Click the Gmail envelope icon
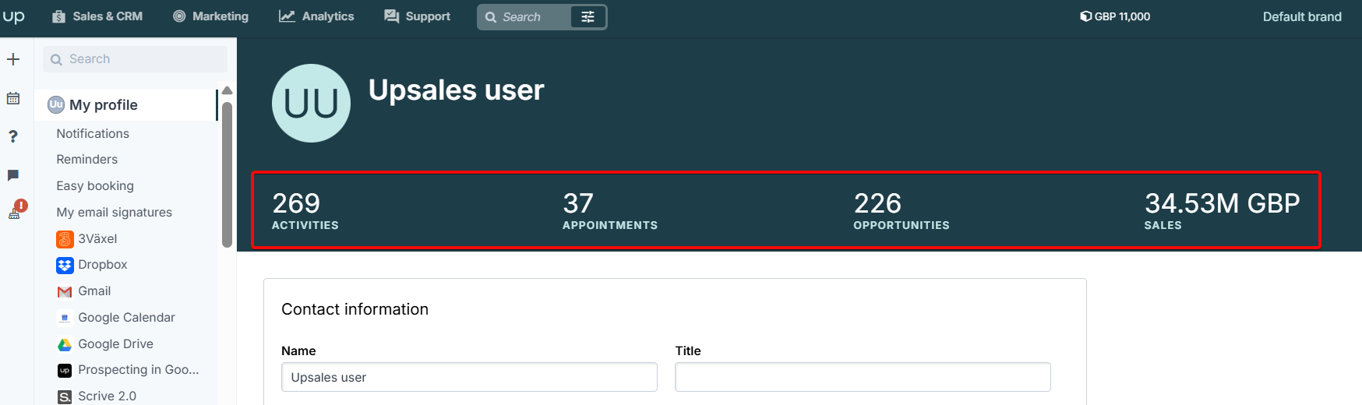Viewport: 1362px width, 405px height. point(65,292)
